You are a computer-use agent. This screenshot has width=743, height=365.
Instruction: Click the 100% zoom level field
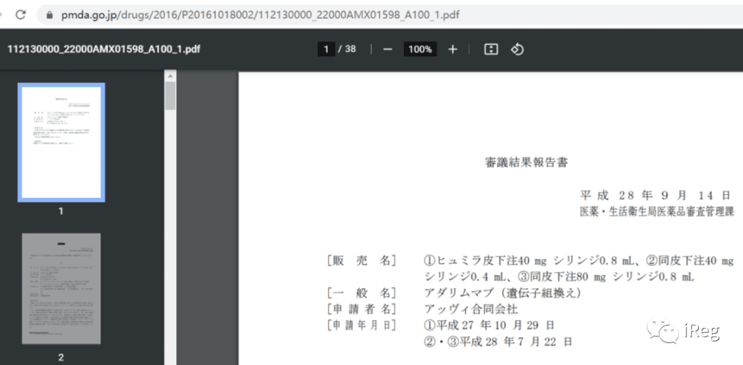click(x=420, y=49)
